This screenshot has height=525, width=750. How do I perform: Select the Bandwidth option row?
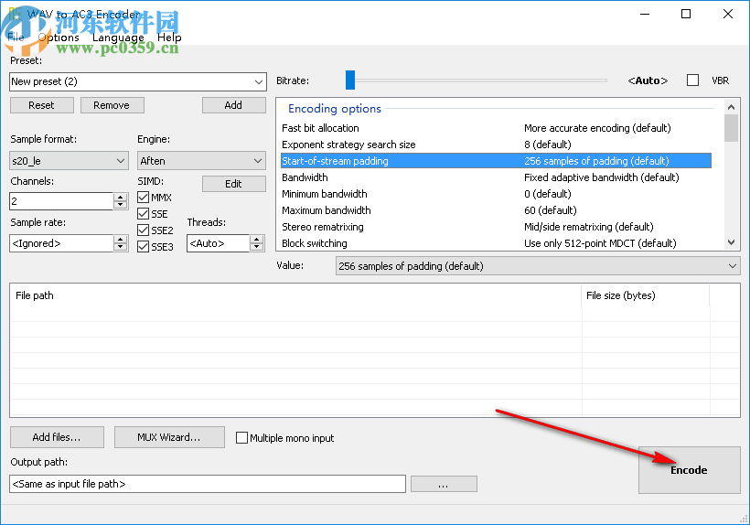pos(496,177)
